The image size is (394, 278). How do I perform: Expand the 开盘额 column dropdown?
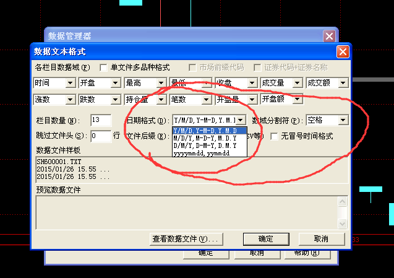pyautogui.click(x=297, y=100)
